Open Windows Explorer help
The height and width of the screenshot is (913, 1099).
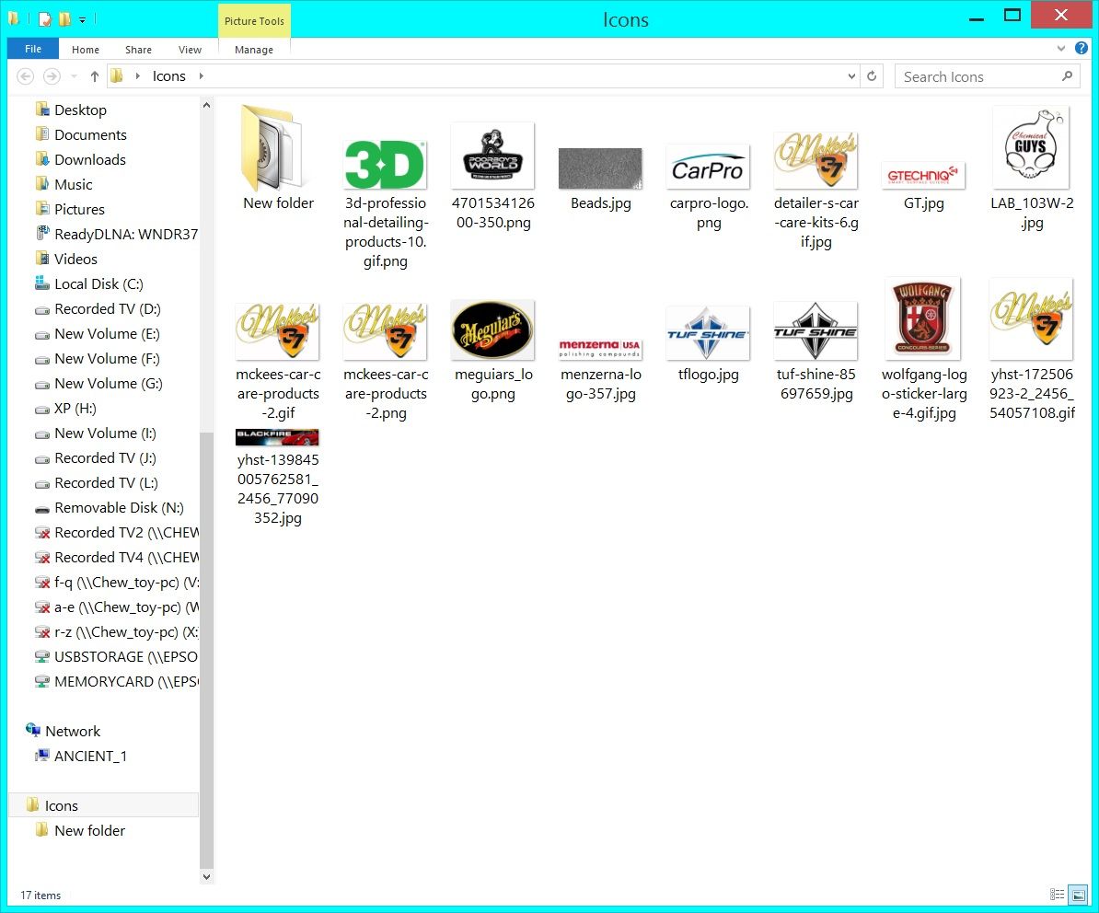(1082, 49)
